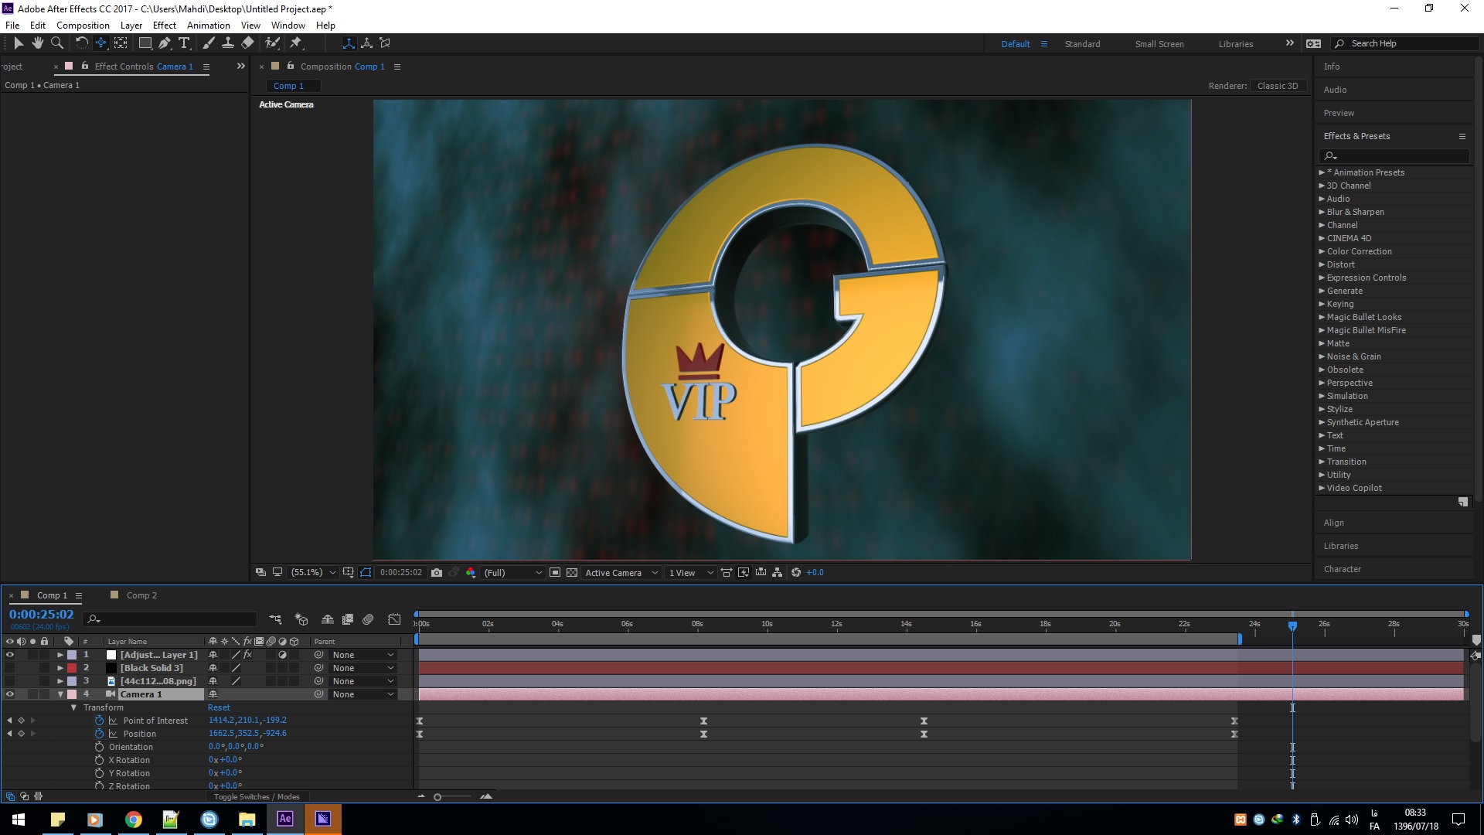Toggle stopwatch for Orientation property
The image size is (1484, 835).
click(99, 747)
